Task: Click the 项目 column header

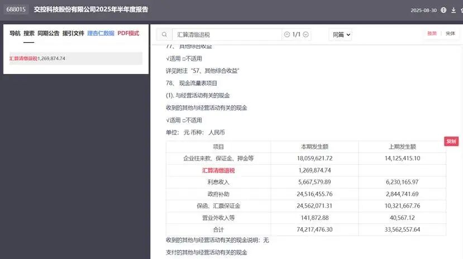Action: tap(218, 146)
